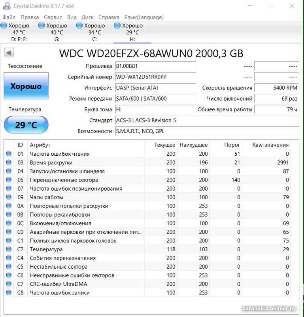The width and height of the screenshot is (304, 317).
Task: Select row text Нестабильные сектора
Action: click(x=59, y=267)
